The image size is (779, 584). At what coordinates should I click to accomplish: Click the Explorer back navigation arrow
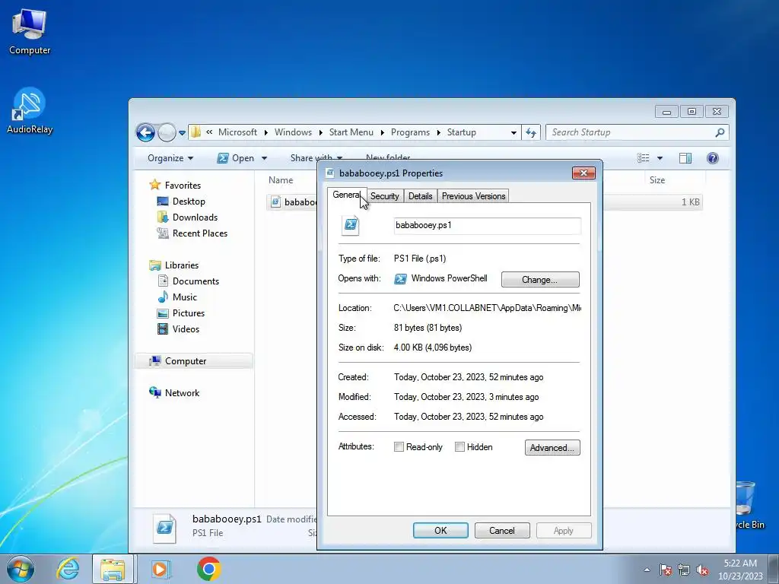pos(145,132)
